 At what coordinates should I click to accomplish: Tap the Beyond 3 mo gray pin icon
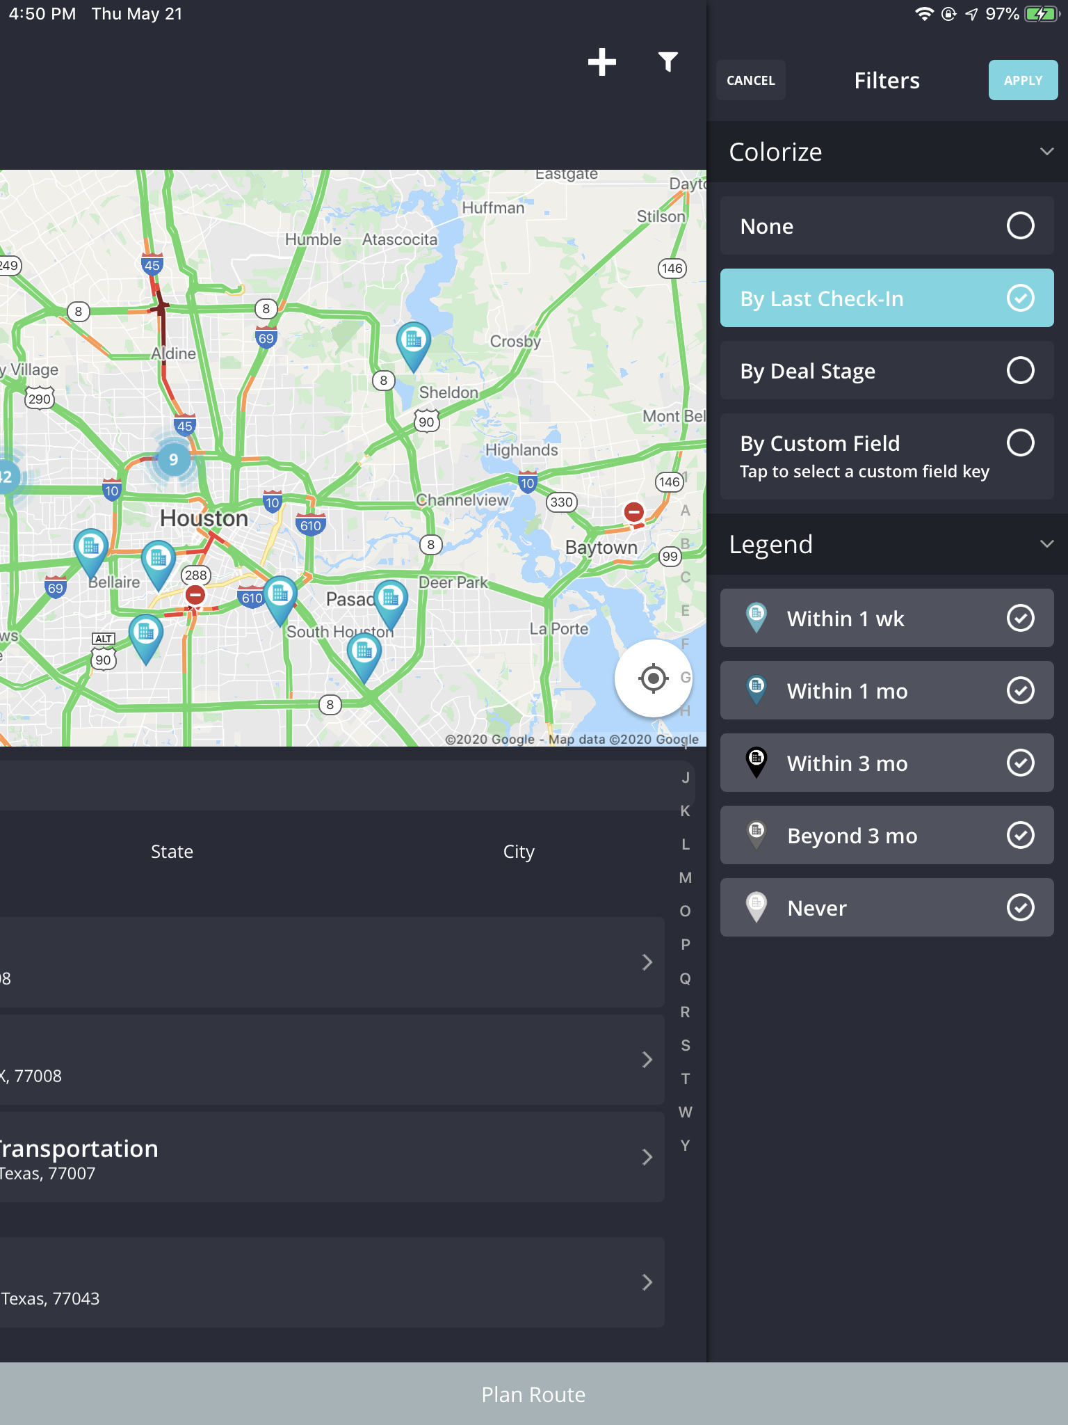[756, 835]
